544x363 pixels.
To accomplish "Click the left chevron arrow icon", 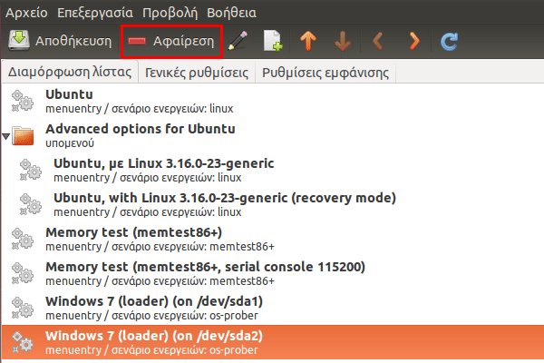I will click(378, 41).
